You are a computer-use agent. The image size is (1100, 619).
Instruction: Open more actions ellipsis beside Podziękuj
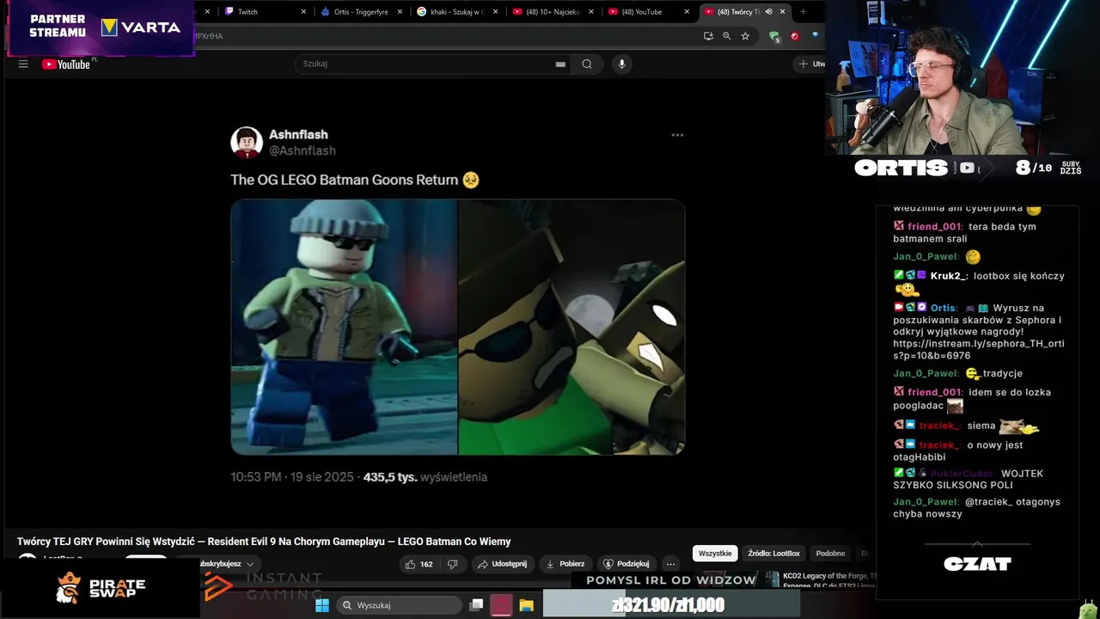670,564
